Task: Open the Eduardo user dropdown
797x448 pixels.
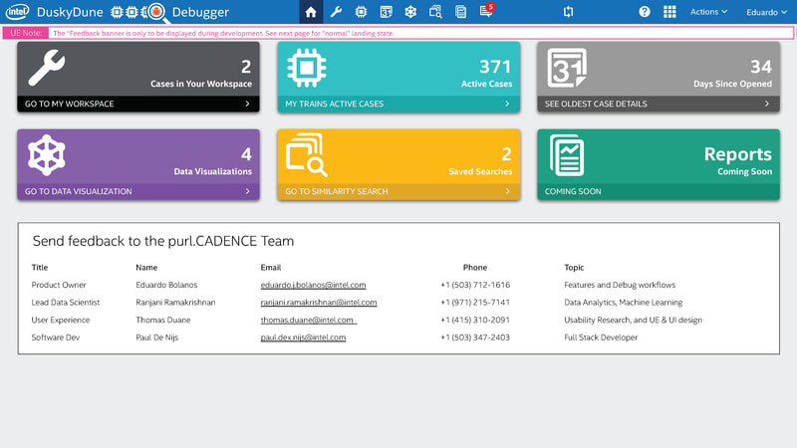Action: pos(766,12)
